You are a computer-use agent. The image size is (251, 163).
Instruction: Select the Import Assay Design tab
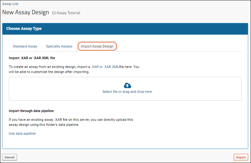point(97,46)
